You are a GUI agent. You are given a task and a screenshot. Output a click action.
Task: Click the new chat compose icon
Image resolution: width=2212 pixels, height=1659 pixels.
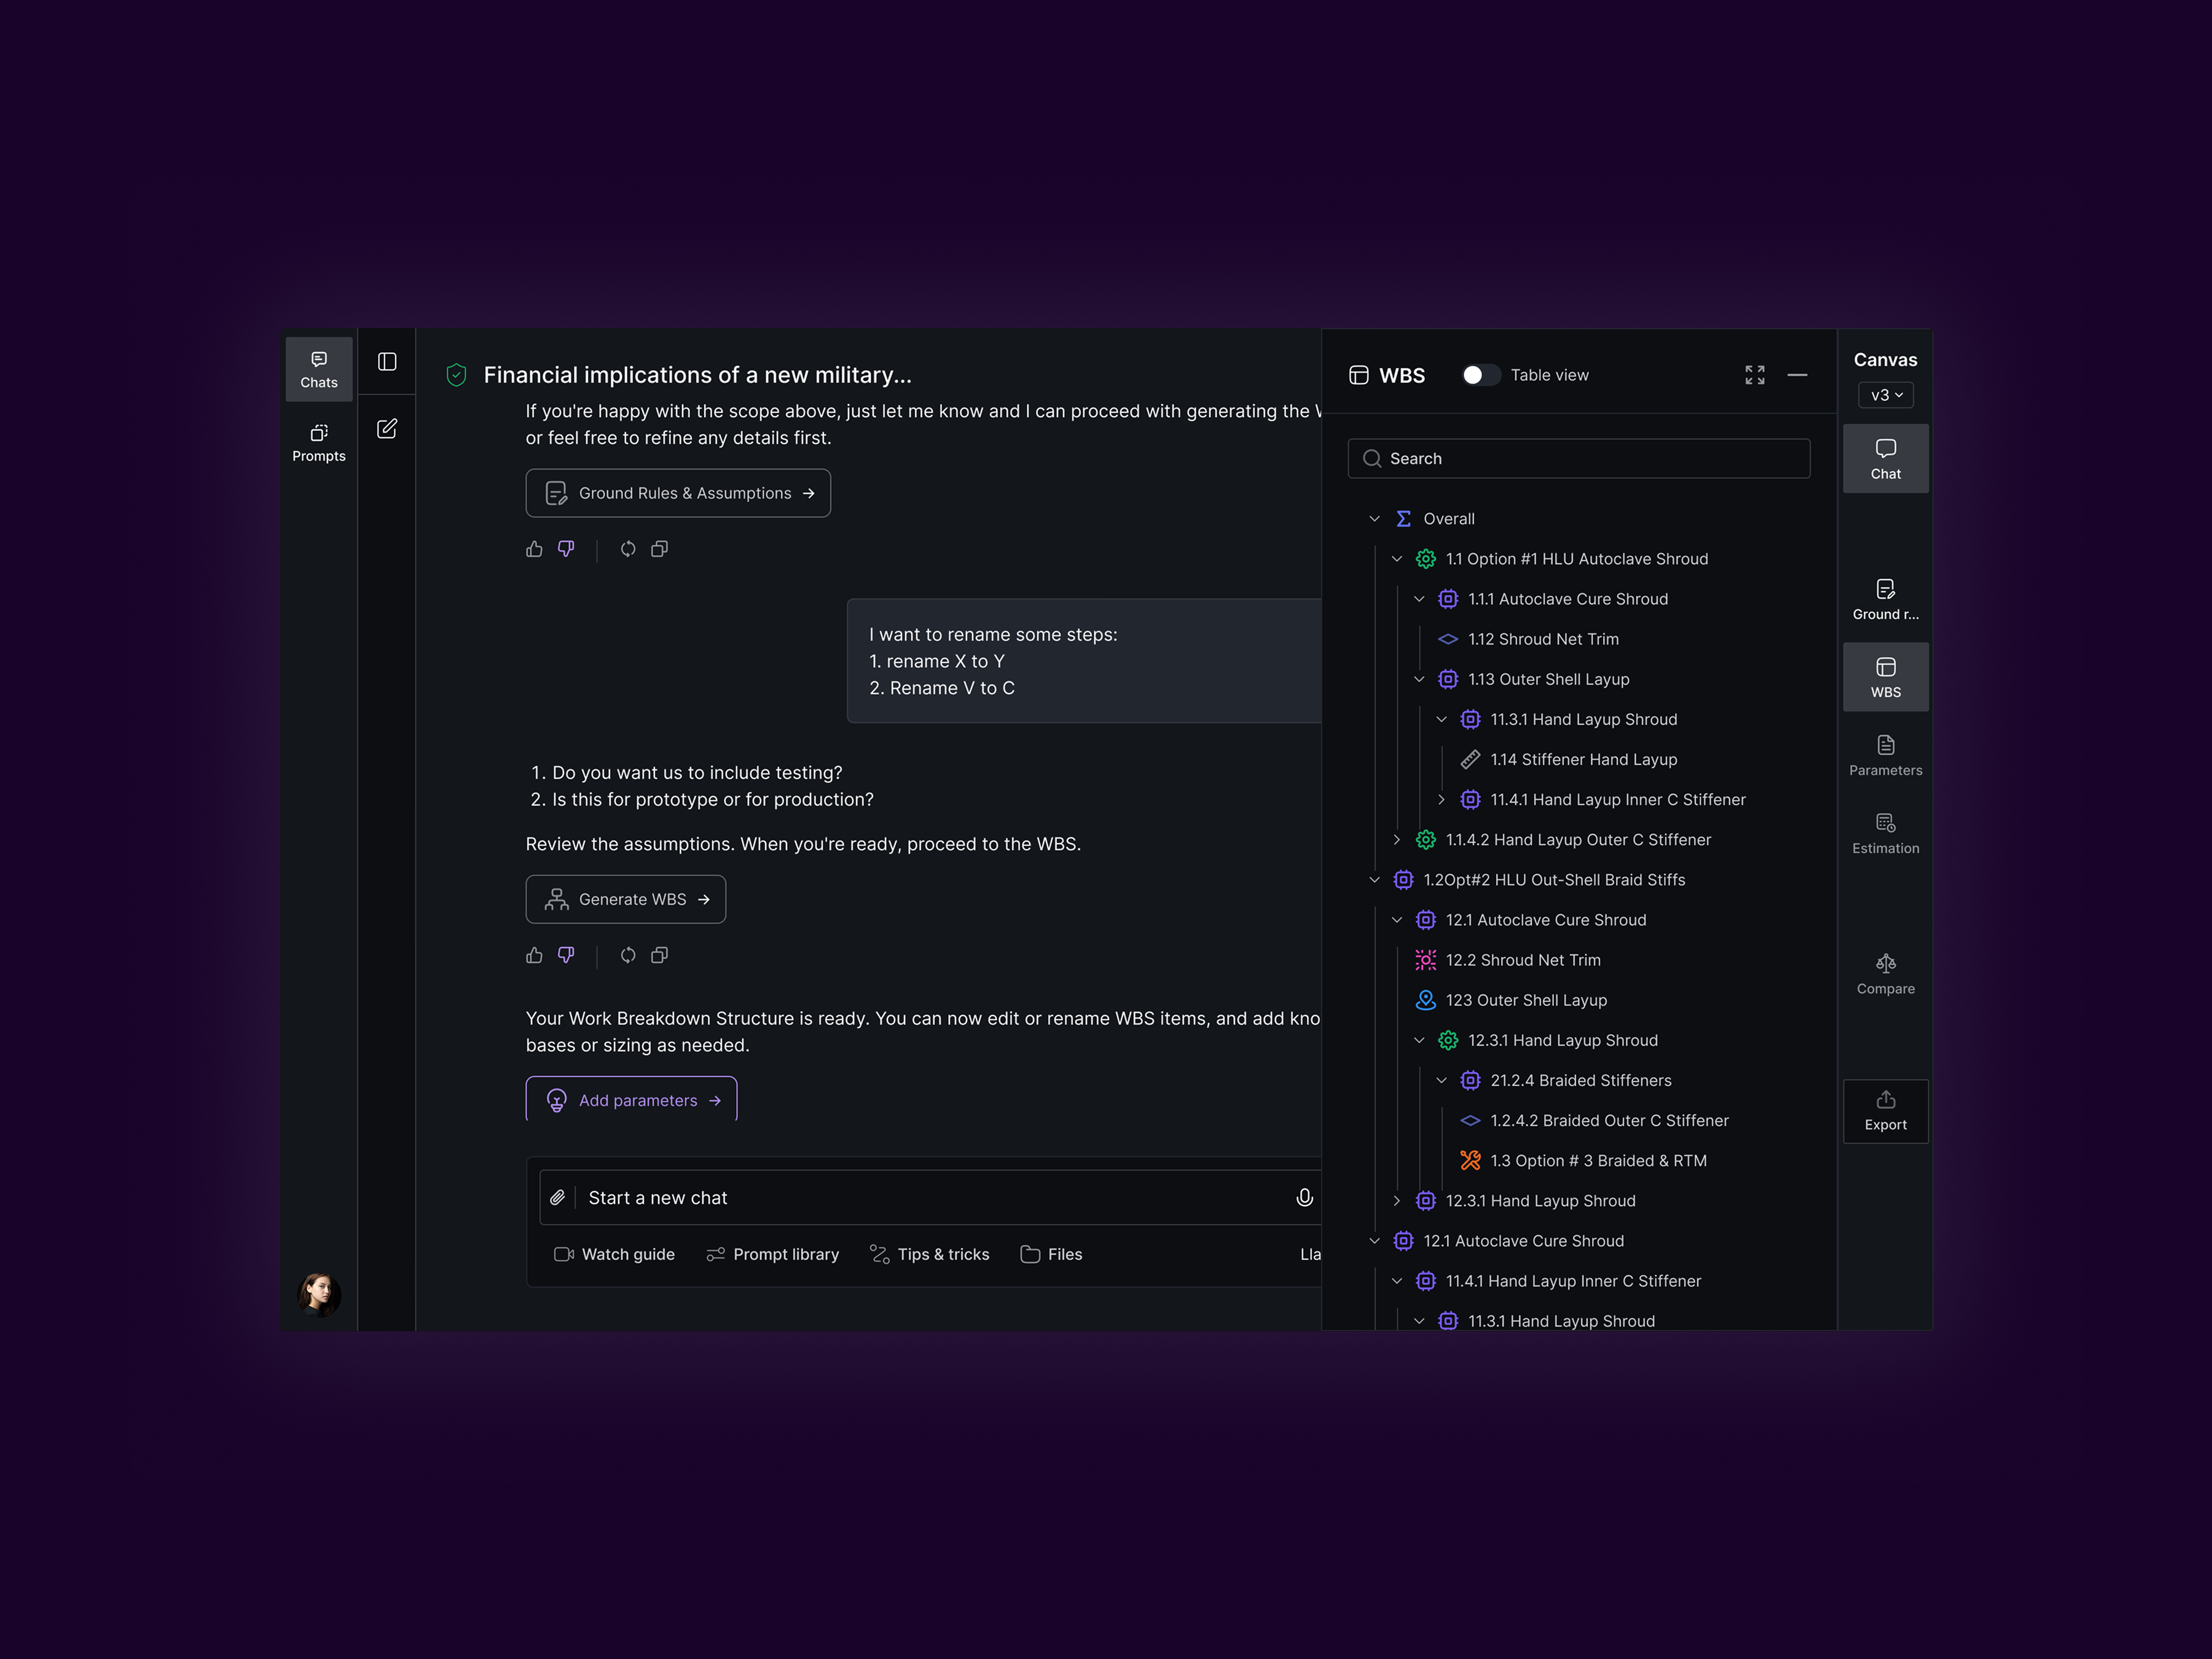tap(387, 429)
